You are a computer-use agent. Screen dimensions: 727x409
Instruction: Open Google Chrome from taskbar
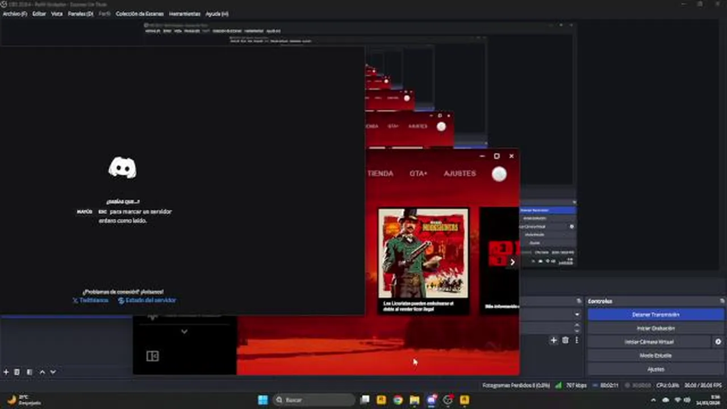(398, 400)
